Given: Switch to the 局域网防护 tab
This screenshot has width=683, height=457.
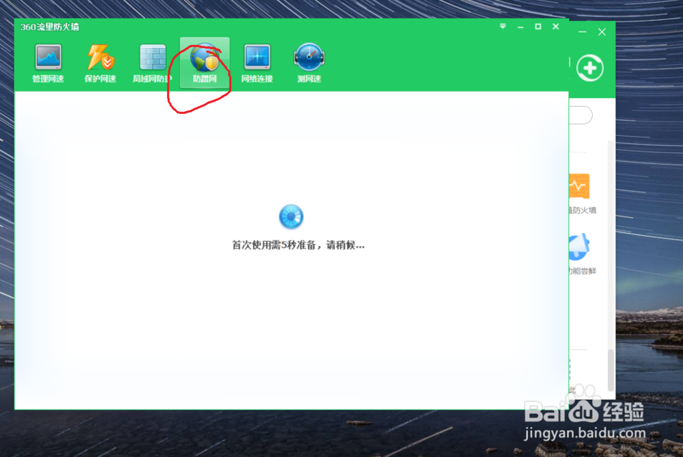Looking at the screenshot, I should point(152,63).
